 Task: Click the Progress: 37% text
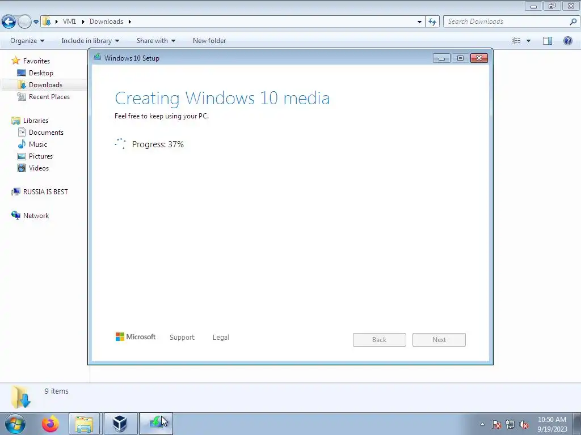coord(158,144)
